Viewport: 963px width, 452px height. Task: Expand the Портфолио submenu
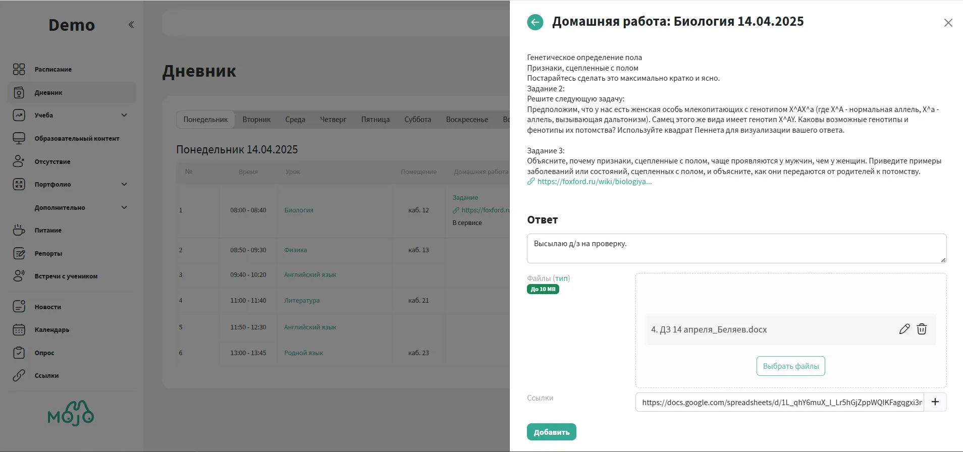124,185
